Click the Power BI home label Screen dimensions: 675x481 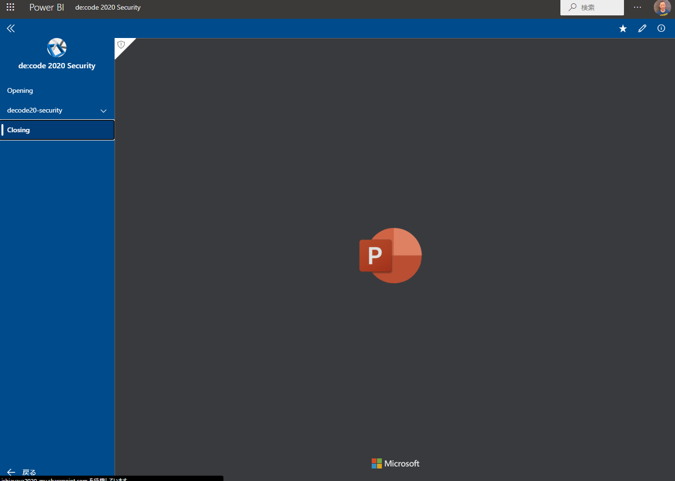[x=46, y=7]
